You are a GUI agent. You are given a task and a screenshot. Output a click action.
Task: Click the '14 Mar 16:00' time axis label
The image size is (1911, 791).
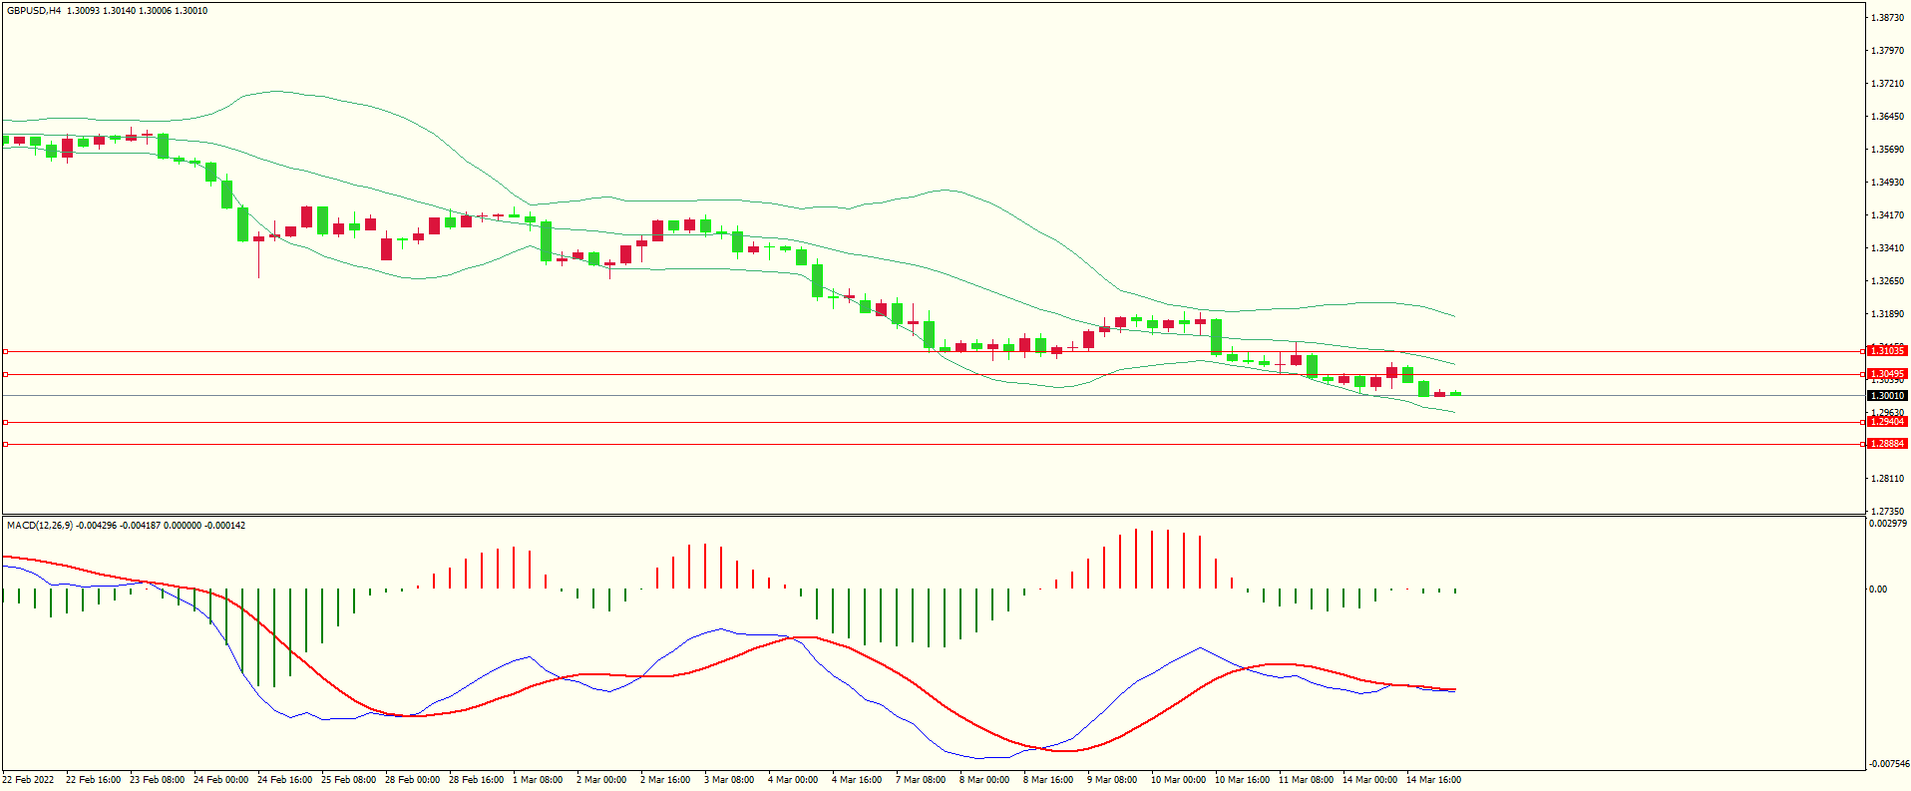(x=1432, y=780)
